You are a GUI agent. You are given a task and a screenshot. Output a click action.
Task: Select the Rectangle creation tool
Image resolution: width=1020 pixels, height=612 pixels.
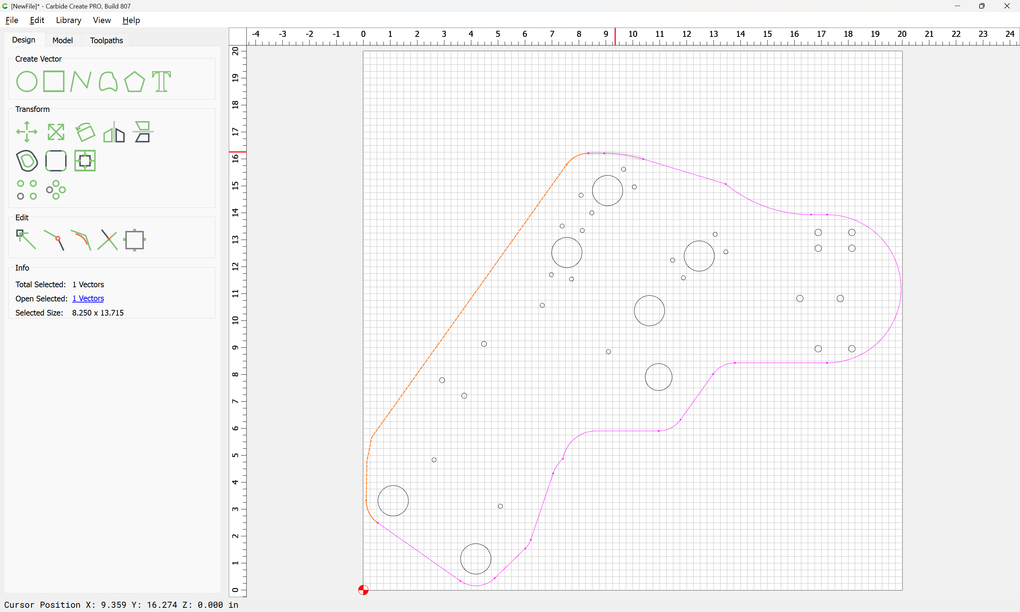coord(53,81)
